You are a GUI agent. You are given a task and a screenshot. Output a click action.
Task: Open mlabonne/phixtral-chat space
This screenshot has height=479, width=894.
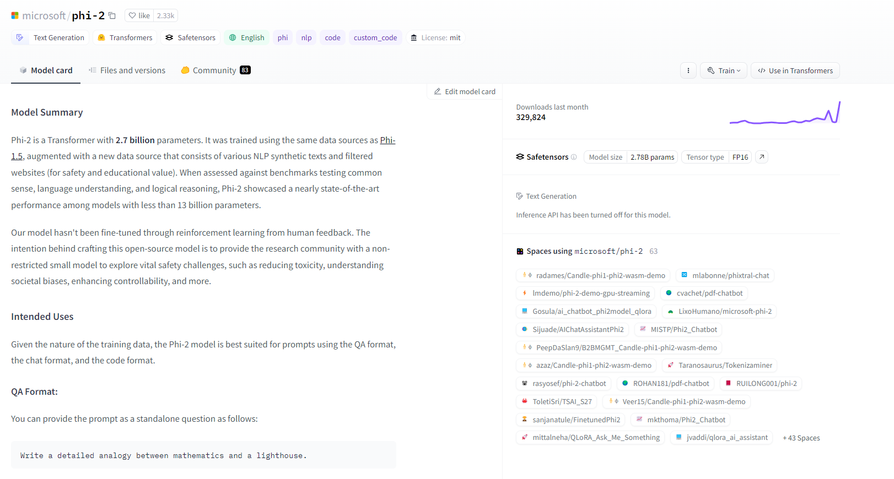click(x=725, y=275)
